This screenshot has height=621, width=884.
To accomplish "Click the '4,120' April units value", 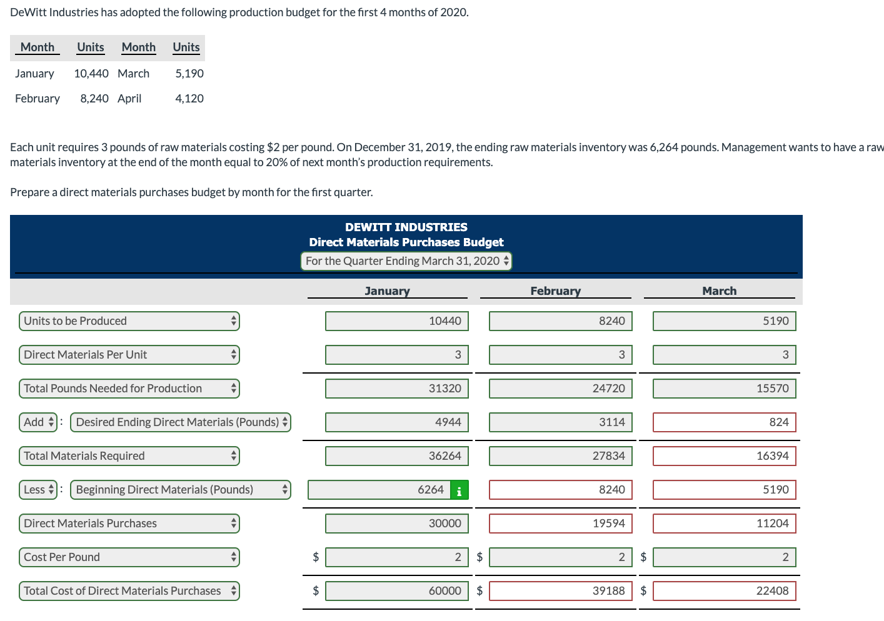I will [189, 99].
